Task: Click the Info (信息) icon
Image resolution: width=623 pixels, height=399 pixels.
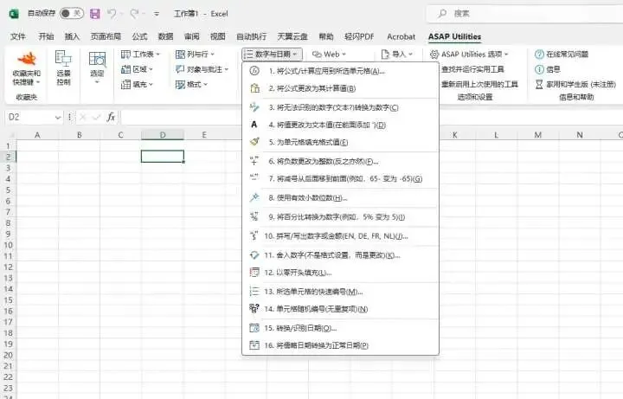Action: tap(539, 69)
